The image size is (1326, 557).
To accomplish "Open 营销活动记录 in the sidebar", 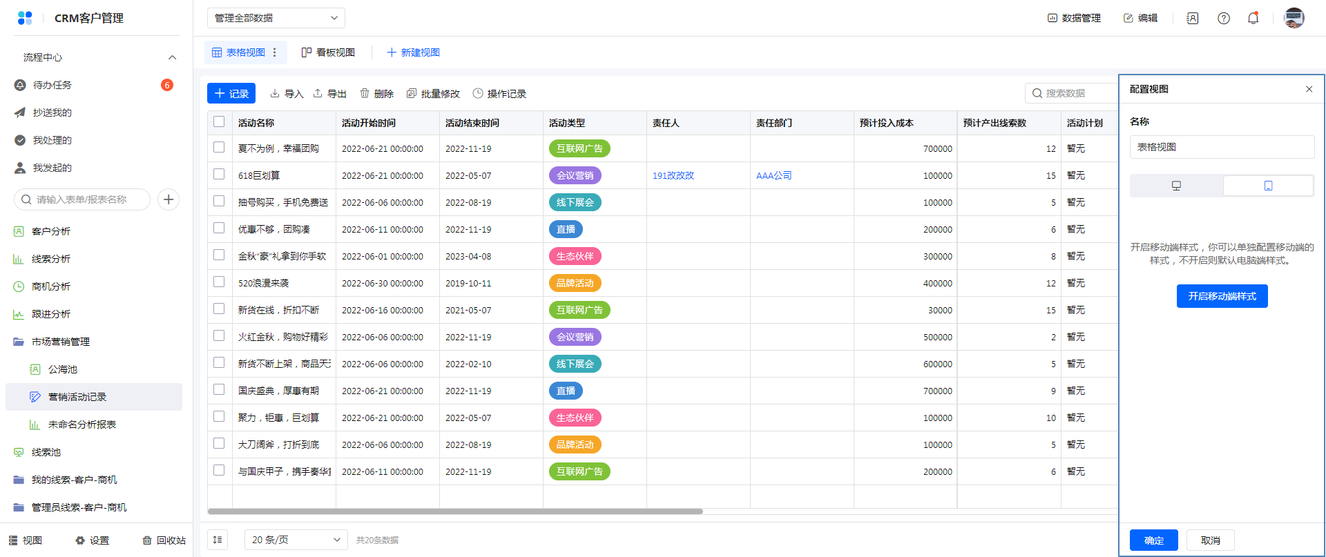I will pos(77,397).
